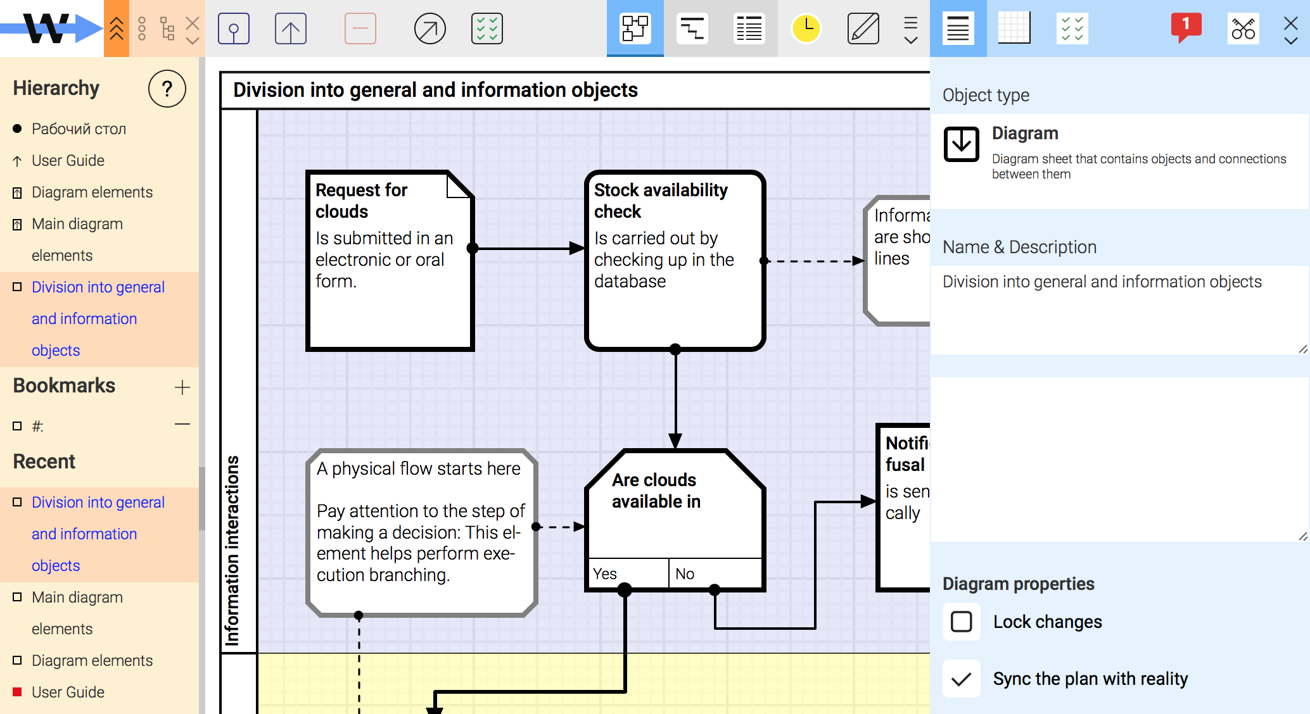Click the red minus remove icon
This screenshot has height=714, width=1310.
pyautogui.click(x=360, y=28)
